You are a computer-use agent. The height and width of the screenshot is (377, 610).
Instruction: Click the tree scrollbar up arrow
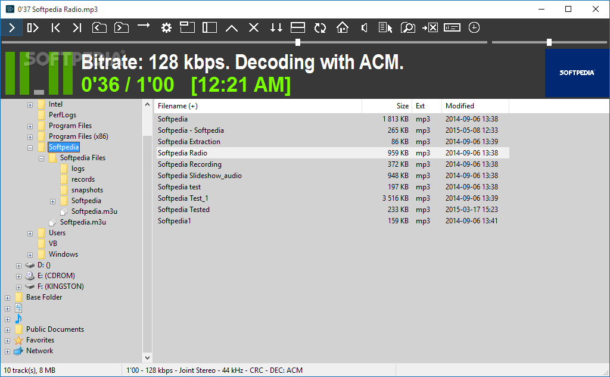[x=148, y=104]
